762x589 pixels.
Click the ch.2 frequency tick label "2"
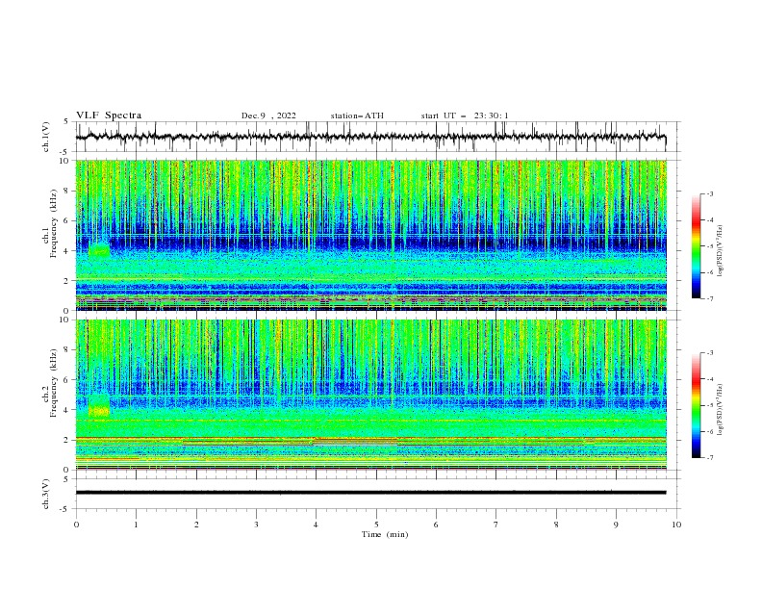click(66, 440)
